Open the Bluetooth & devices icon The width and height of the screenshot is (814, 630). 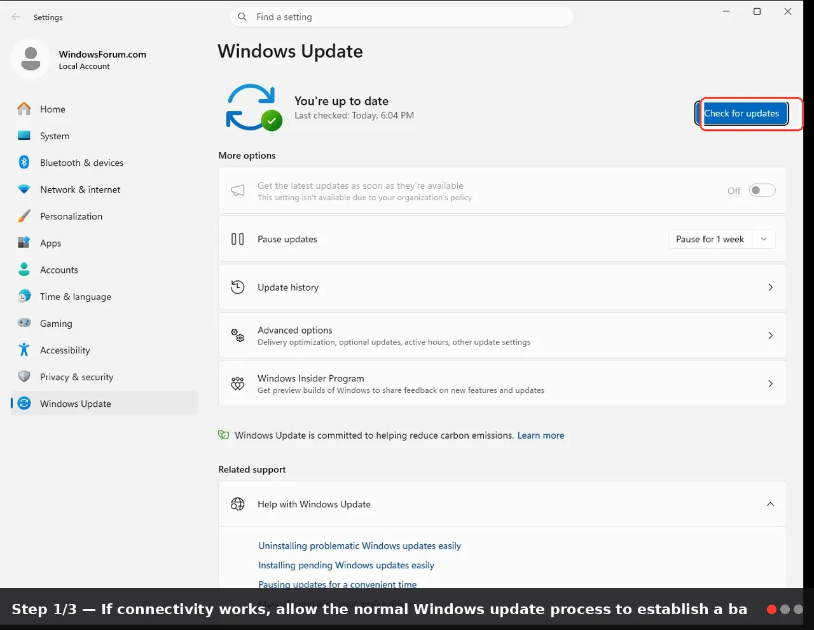pos(24,163)
